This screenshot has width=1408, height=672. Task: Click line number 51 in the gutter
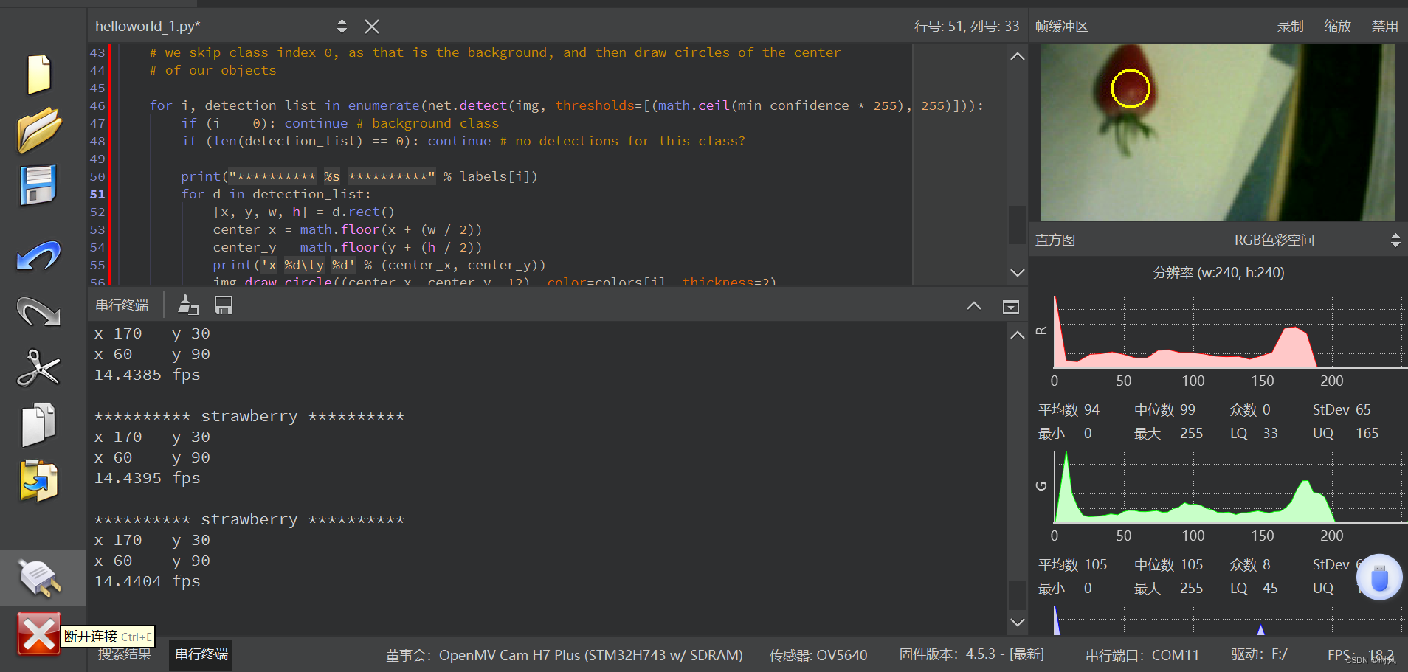(x=97, y=194)
